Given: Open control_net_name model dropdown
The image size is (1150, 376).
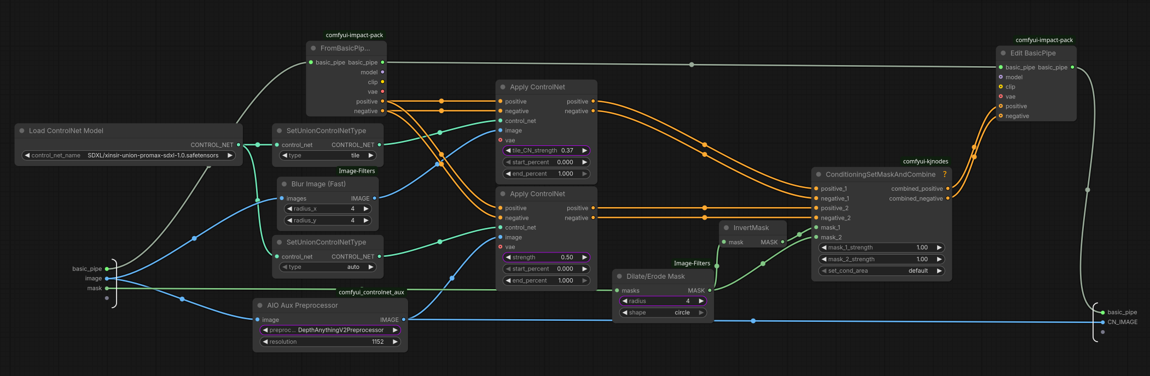Looking at the screenshot, I should (129, 155).
